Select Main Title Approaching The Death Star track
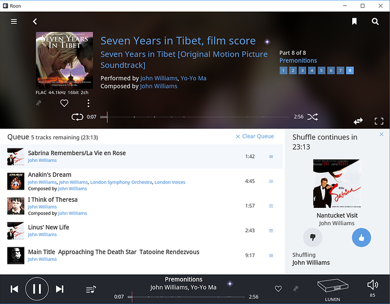The height and width of the screenshot is (304, 390). [x=141, y=255]
